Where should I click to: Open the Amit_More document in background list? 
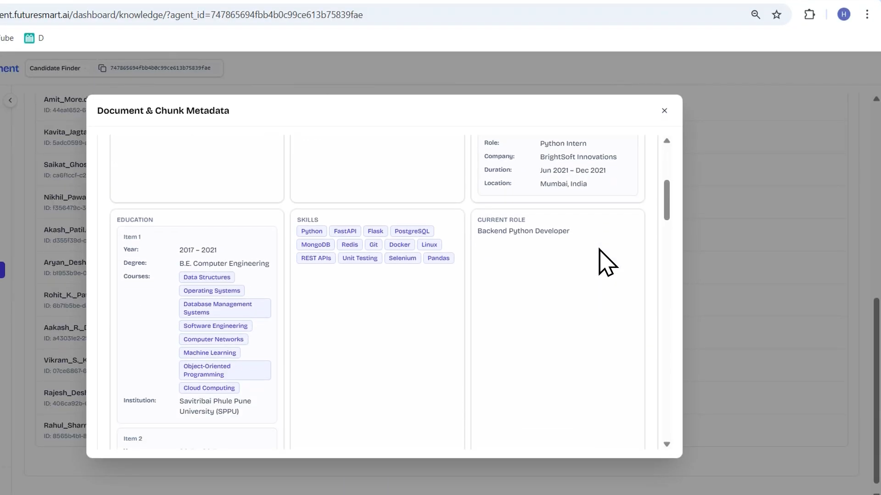click(x=65, y=100)
